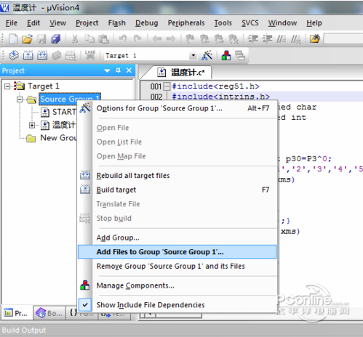The width and height of the screenshot is (363, 337).
Task: Click the New file icon
Action: pyautogui.click(x=13, y=38)
